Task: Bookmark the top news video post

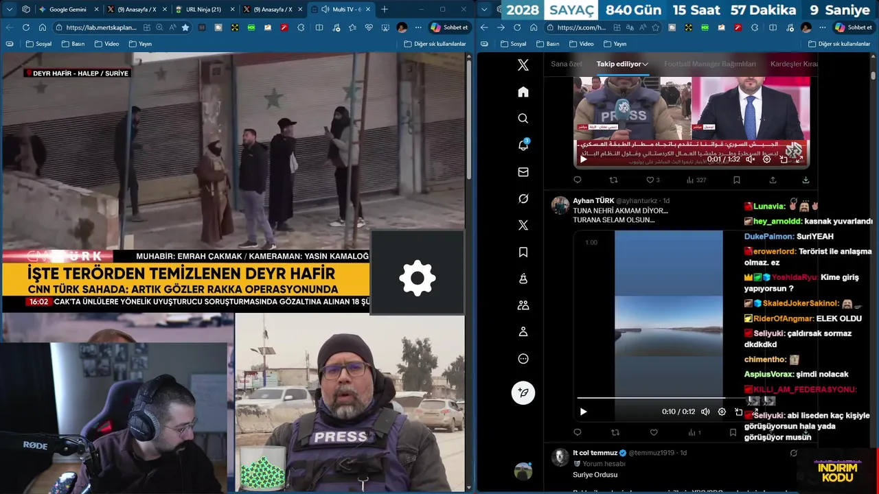Action: point(736,180)
